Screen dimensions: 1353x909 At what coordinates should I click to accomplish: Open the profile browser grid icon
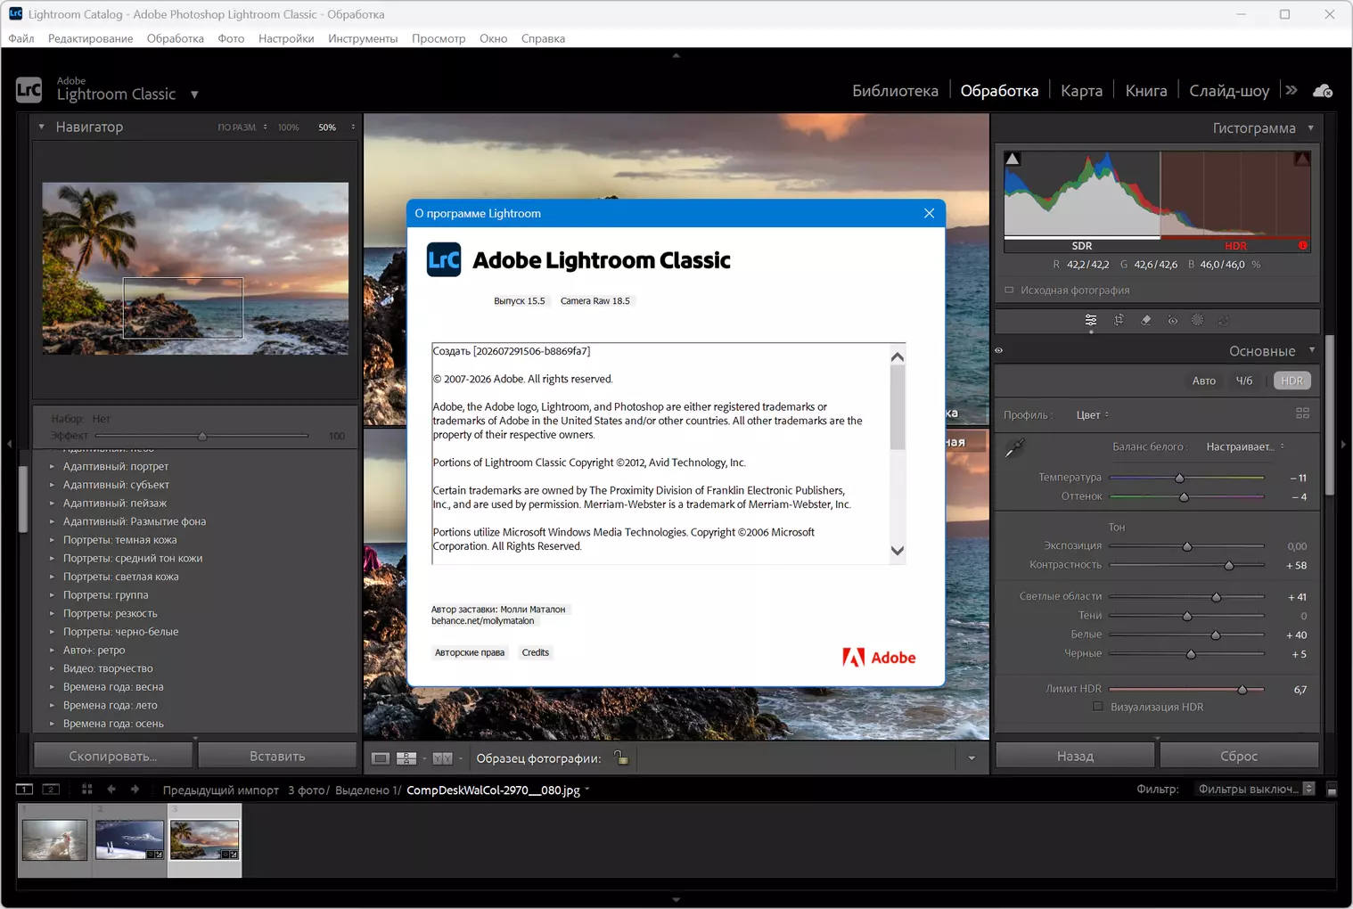(1302, 414)
